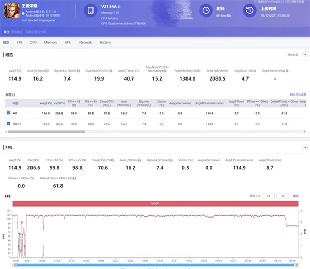Select the Battery tab
The image size is (310, 269).
coord(105,42)
